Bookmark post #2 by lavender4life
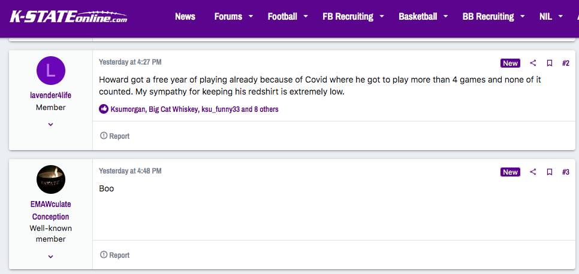The image size is (579, 274). (x=549, y=63)
